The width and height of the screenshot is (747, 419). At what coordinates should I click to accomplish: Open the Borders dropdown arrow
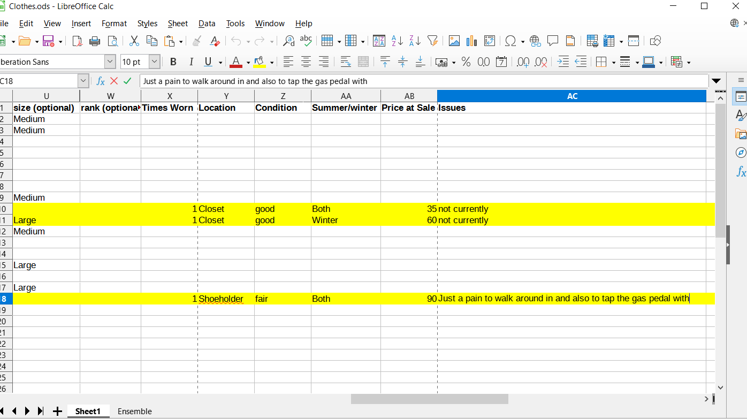613,63
